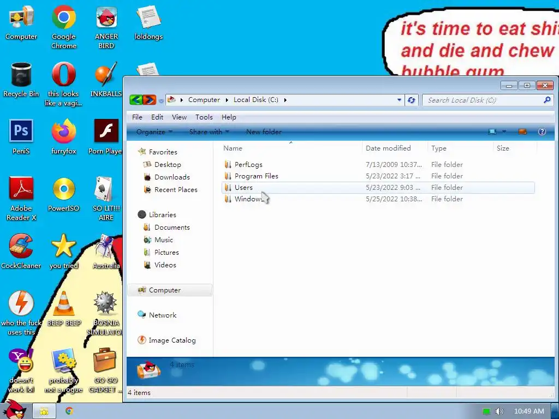This screenshot has width=559, height=419.
Task: Refresh the Local Disk (C:) view
Action: (412, 100)
